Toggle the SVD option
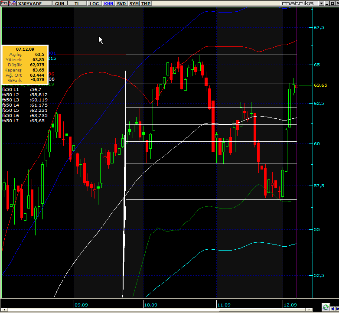The height and width of the screenshot is (313, 339). (x=121, y=3)
